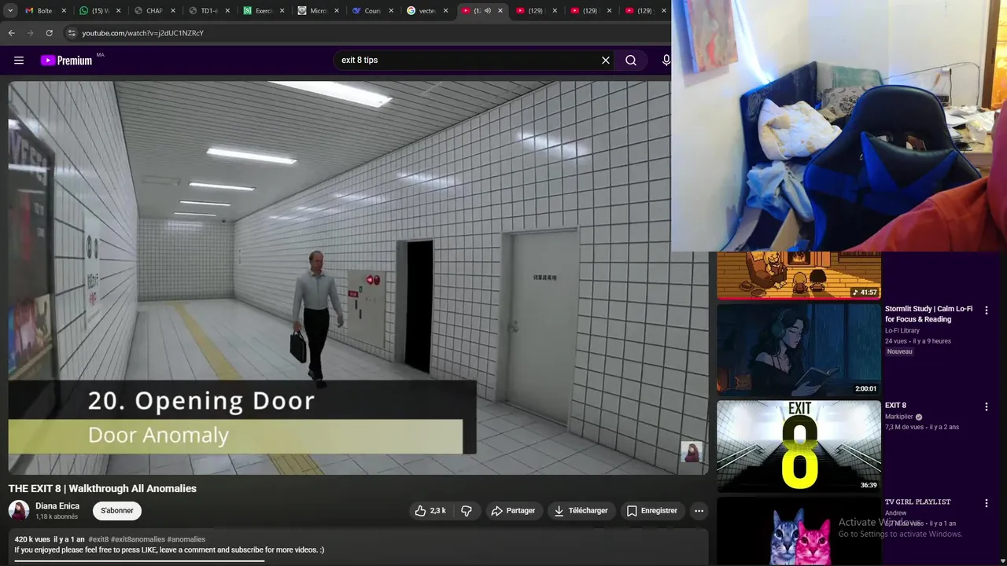1007x566 pixels.
Task: Open options menu for EXIT 8 video
Action: (x=986, y=407)
